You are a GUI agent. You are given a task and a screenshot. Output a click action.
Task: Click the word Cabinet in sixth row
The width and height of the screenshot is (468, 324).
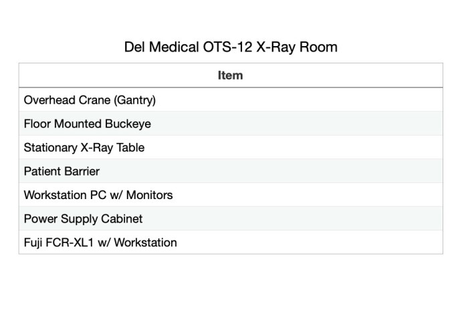tap(122, 218)
